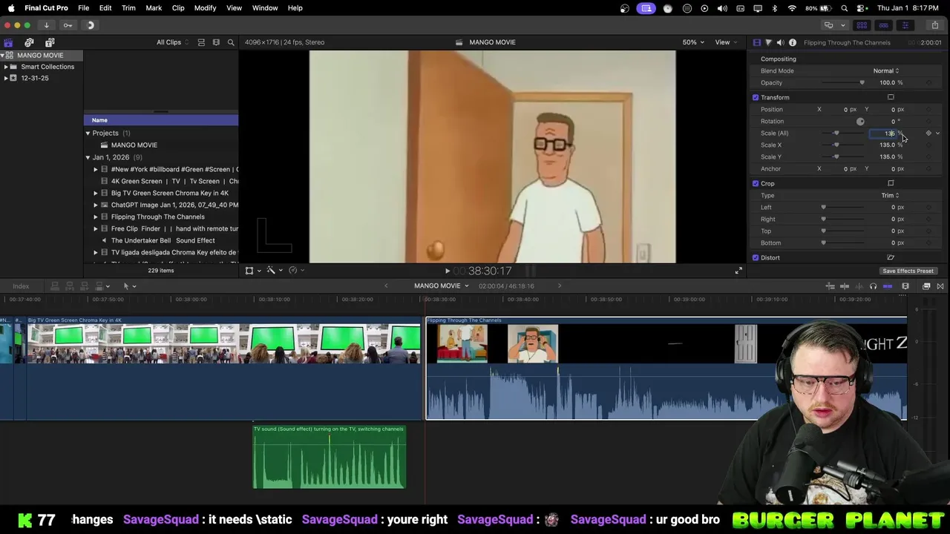Viewport: 950px width, 534px height.
Task: Disable the Crop checkbox
Action: (x=756, y=183)
